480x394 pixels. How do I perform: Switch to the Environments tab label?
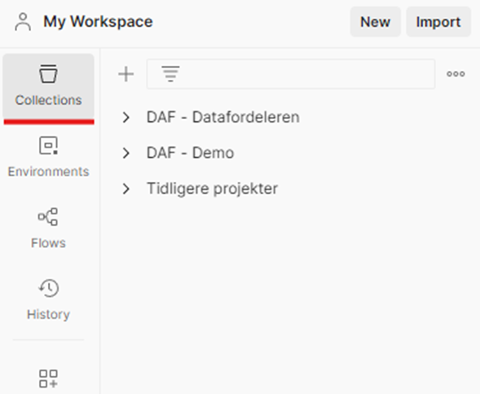point(48,171)
